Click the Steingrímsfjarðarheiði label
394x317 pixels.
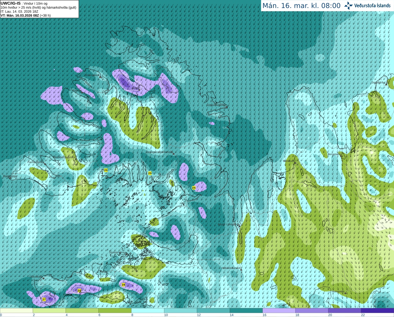pos(159,152)
